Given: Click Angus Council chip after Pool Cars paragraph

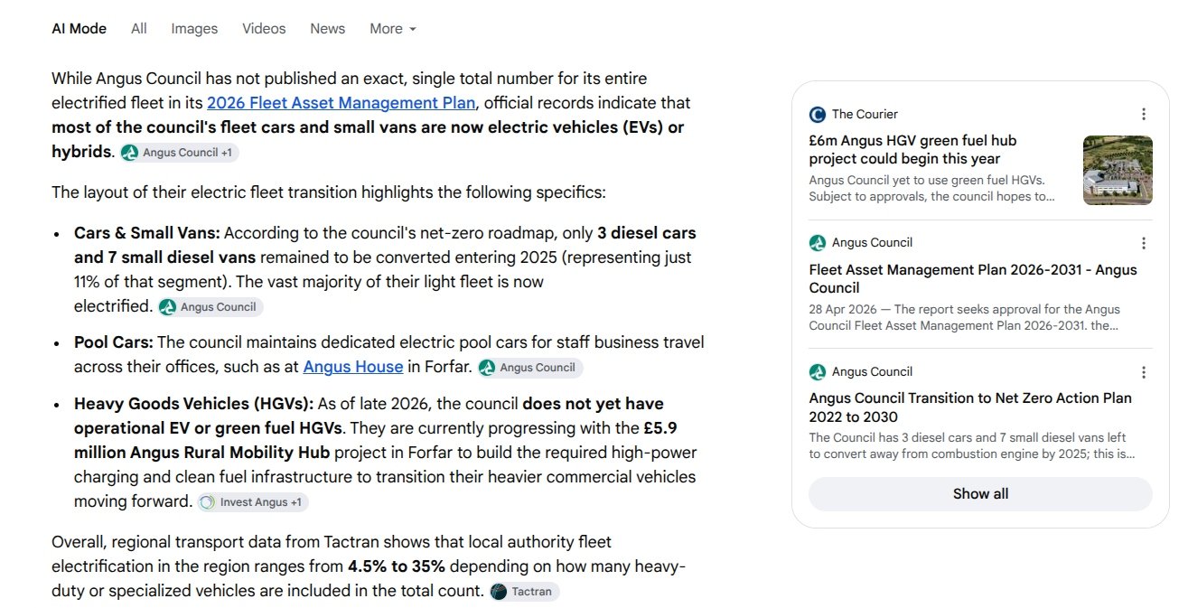Looking at the screenshot, I should tap(530, 368).
